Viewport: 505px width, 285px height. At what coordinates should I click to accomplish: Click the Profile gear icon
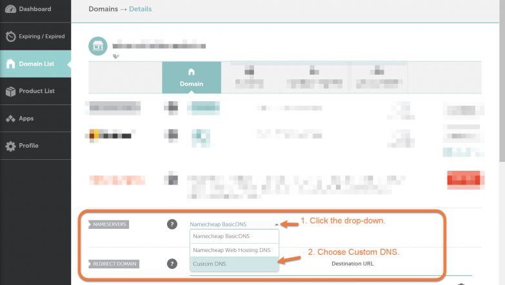10,146
